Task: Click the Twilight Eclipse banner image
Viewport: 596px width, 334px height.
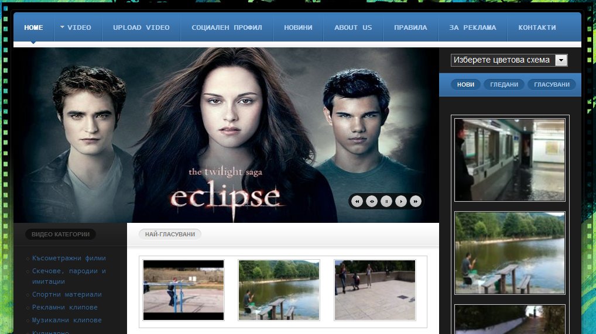Action: tap(226, 135)
